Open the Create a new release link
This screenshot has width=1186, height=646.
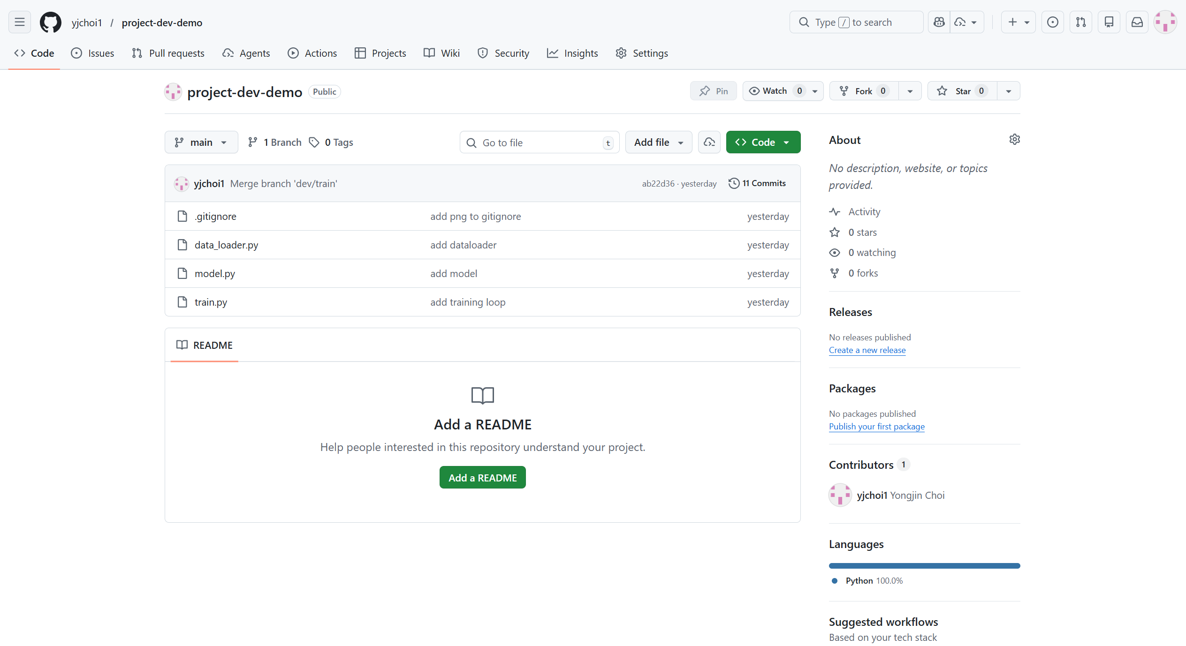pos(867,350)
